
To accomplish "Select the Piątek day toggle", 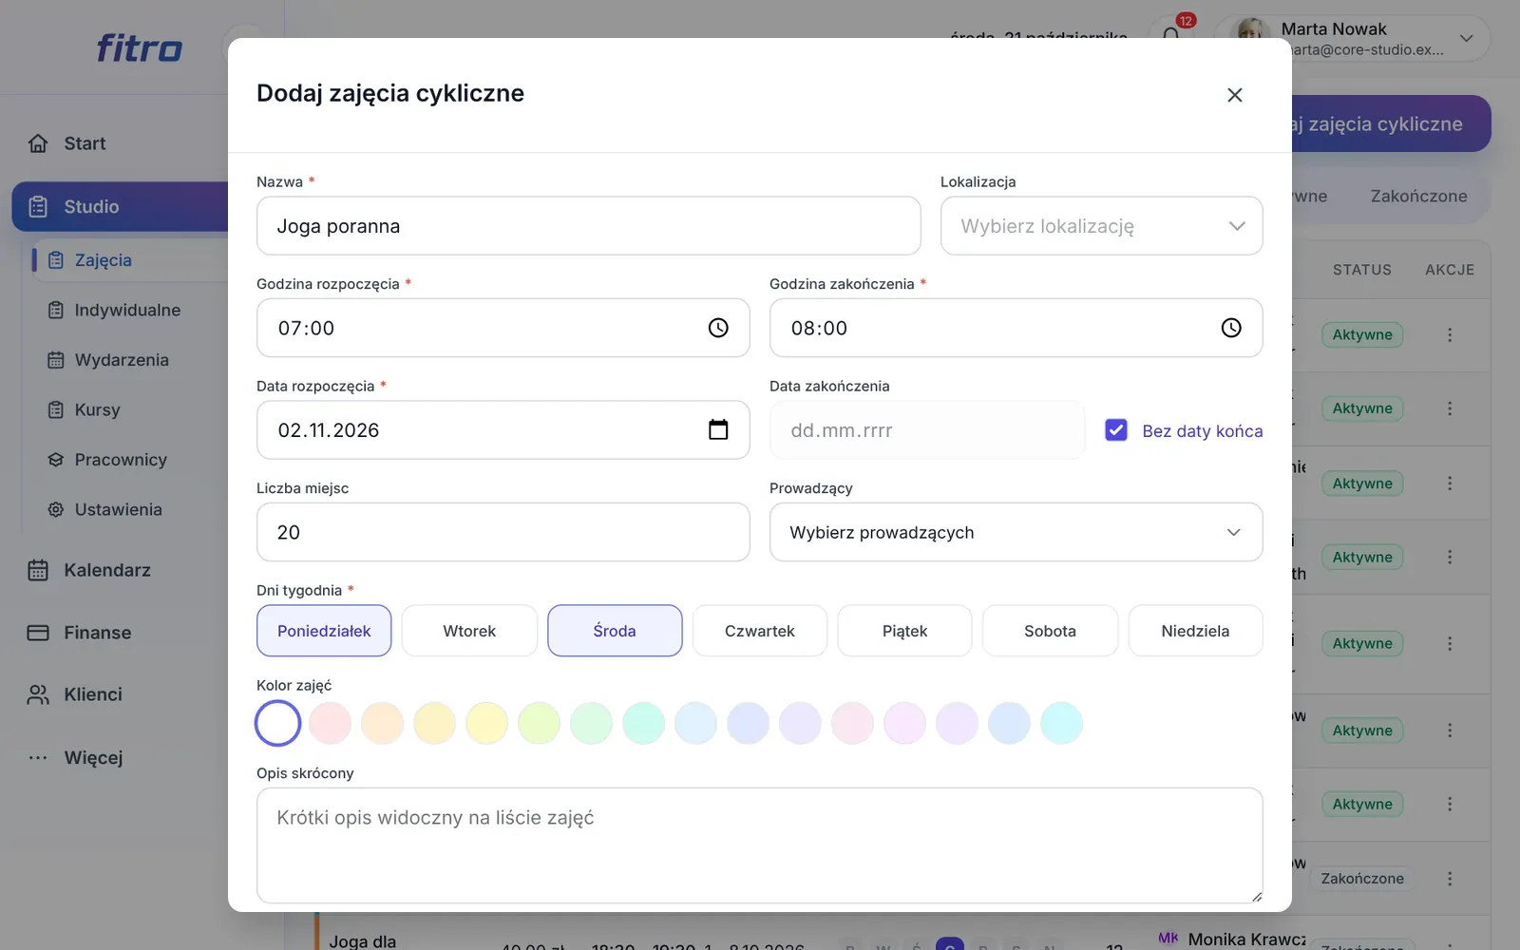I will [x=904, y=631].
